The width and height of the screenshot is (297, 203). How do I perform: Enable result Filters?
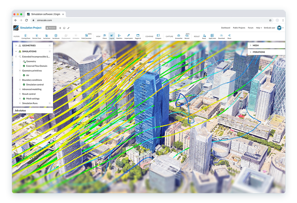(105, 37)
